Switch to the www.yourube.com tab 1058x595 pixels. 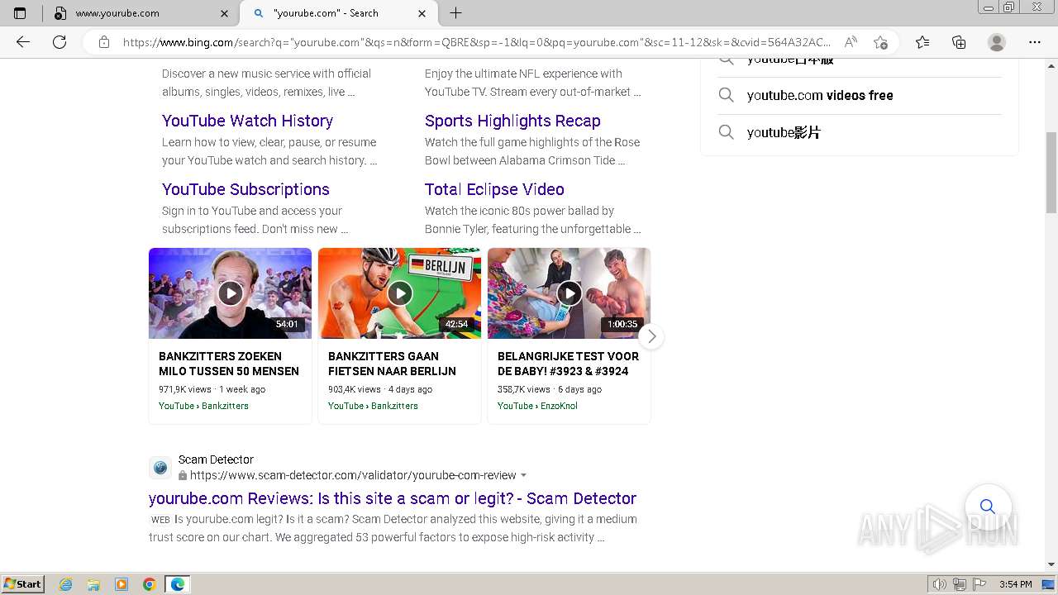click(141, 13)
